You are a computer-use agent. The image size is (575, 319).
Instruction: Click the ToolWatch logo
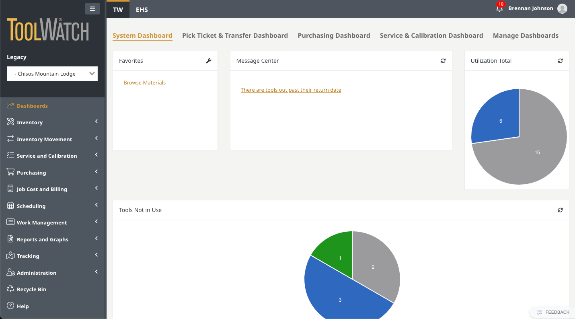click(47, 29)
